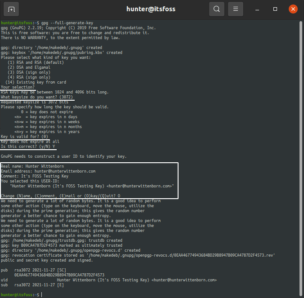Click the key fingerprint under the pub line
The image size is (304, 298).
click(59, 275)
